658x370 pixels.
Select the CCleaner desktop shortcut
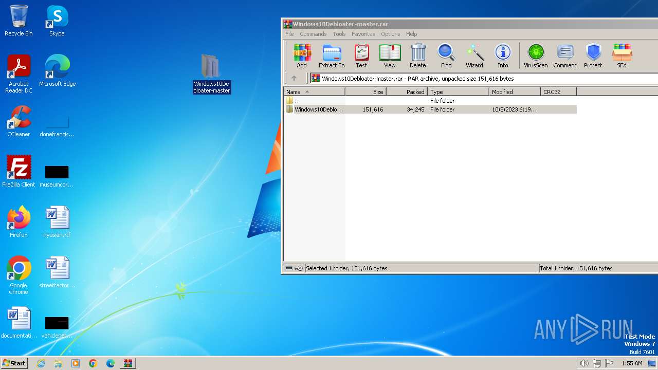(19, 121)
